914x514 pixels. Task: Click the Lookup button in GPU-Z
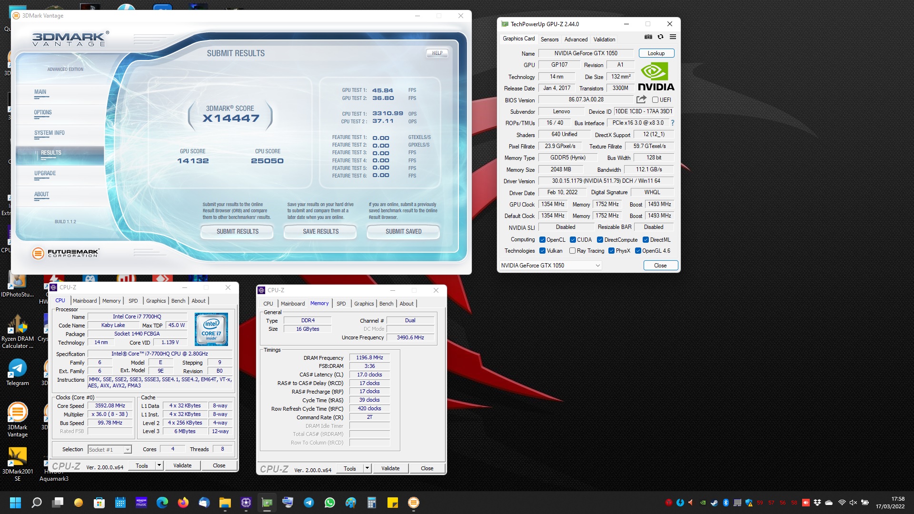coord(656,53)
